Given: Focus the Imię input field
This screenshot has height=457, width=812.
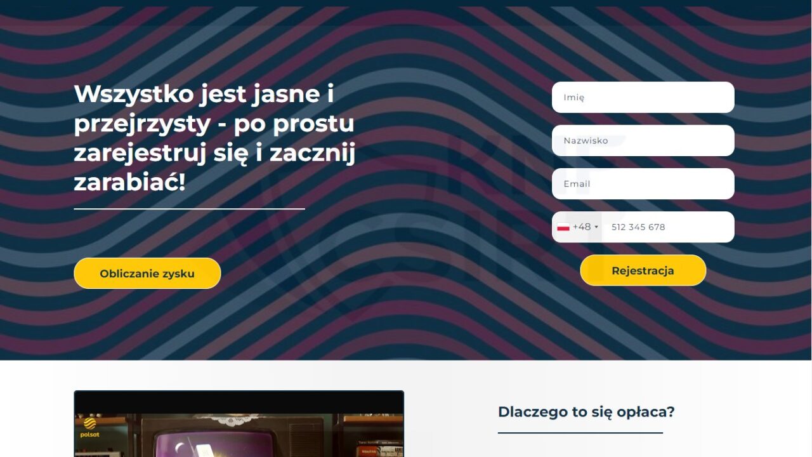Looking at the screenshot, I should point(643,97).
